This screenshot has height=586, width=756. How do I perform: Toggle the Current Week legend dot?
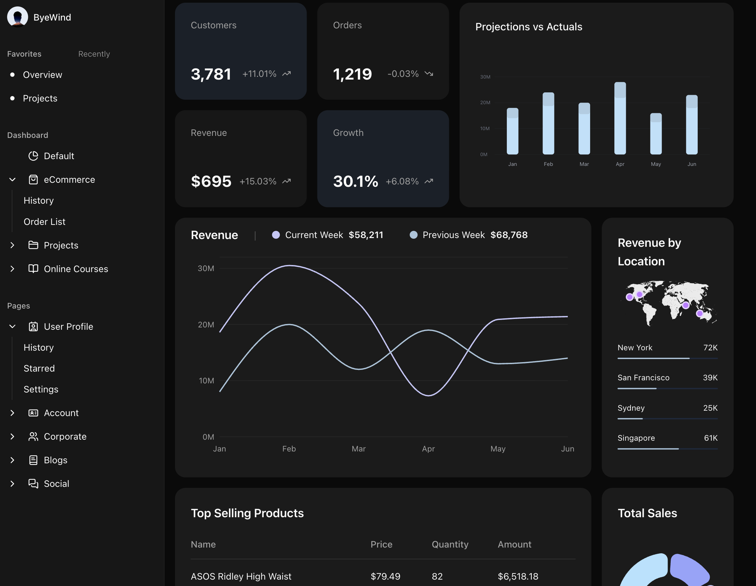coord(276,235)
